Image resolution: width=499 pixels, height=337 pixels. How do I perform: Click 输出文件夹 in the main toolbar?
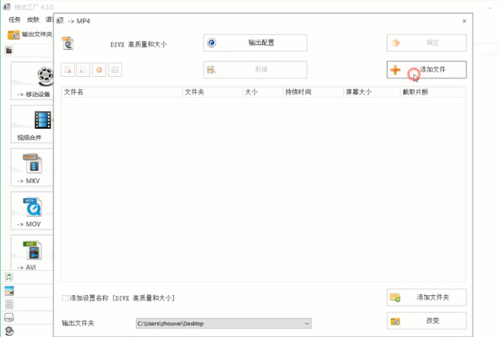30,34
